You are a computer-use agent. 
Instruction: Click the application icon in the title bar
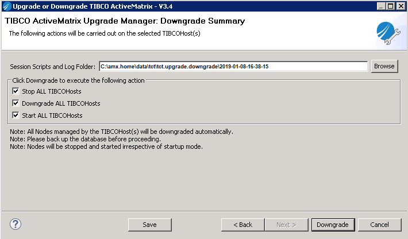pyautogui.click(x=6, y=6)
